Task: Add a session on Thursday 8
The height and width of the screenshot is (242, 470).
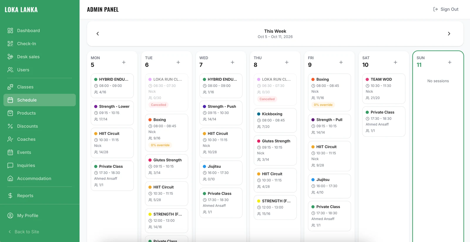Action: click(x=287, y=62)
